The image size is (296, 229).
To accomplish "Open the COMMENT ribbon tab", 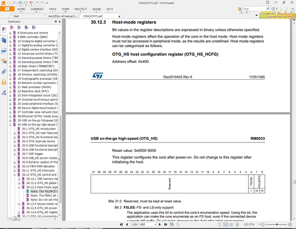I will [x=37, y=9].
